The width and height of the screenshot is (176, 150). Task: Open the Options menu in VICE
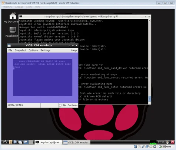[33, 50]
